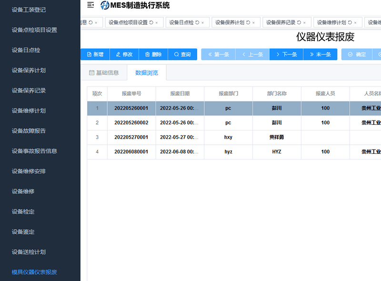Image resolution: width=381 pixels, height=281 pixels.
Task: Click the 项次 column header
Action: point(97,93)
